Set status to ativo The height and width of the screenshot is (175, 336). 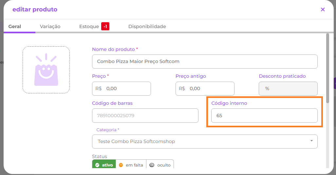coord(104,165)
